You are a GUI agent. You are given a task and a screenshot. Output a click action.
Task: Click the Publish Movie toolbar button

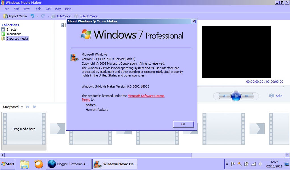(86, 16)
